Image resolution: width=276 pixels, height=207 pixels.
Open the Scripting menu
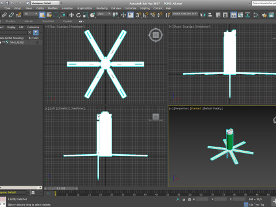[145, 9]
